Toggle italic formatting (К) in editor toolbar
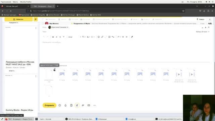This screenshot has width=215, height=121. pyautogui.click(x=56, y=37)
